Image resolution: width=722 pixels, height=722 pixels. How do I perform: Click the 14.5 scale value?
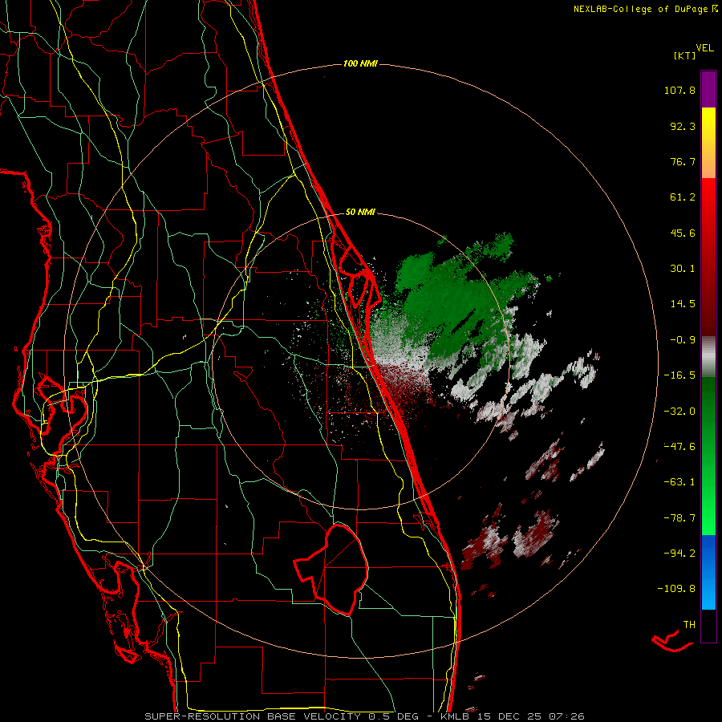tap(683, 304)
